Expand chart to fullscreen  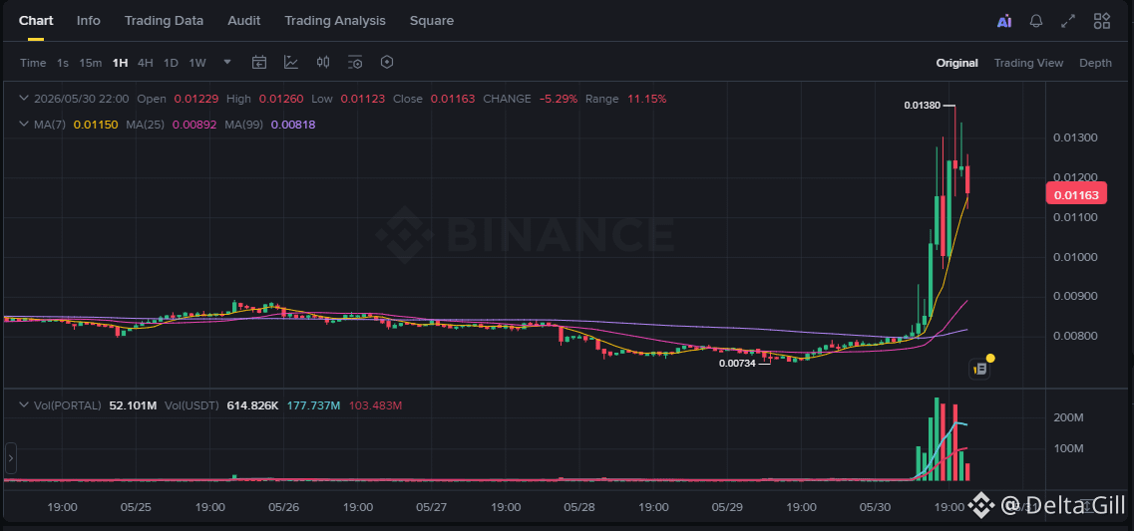pyautogui.click(x=1068, y=21)
